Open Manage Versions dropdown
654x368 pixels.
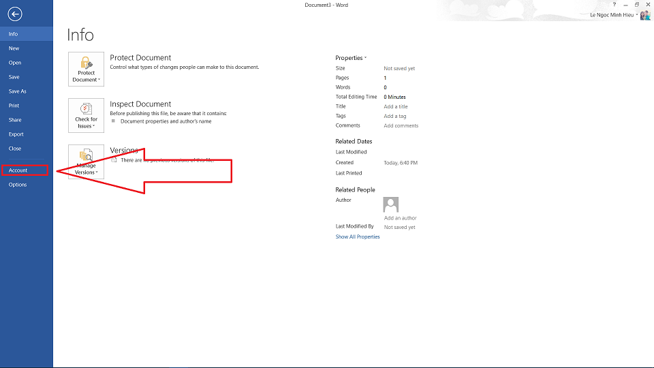point(86,162)
